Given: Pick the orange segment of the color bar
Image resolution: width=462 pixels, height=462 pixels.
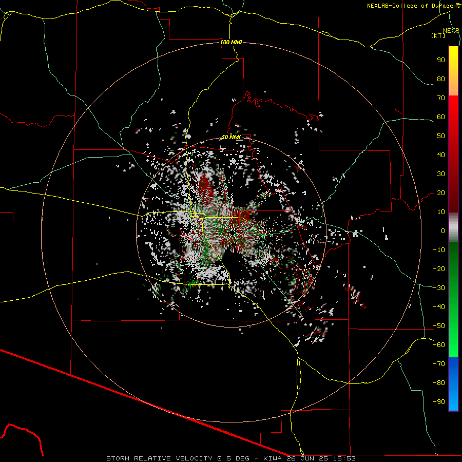Looking at the screenshot, I should [x=453, y=86].
